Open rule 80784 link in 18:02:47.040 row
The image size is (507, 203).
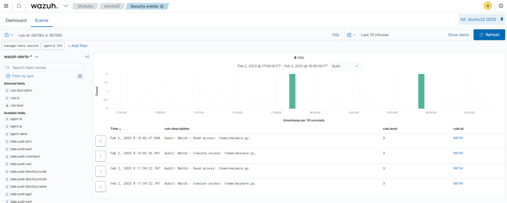458,138
